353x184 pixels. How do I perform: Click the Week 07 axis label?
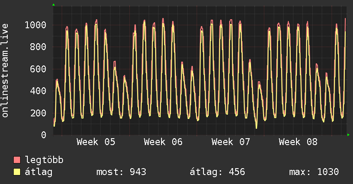(x=231, y=142)
